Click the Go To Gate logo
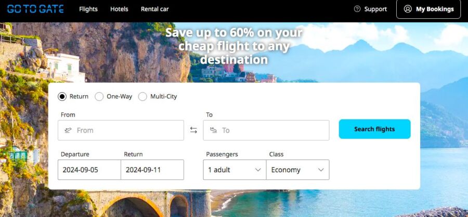 click(x=35, y=9)
